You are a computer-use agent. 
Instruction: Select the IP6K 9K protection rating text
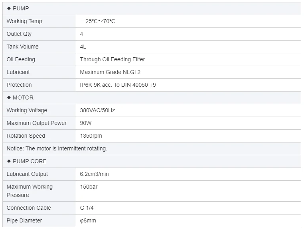118,85
